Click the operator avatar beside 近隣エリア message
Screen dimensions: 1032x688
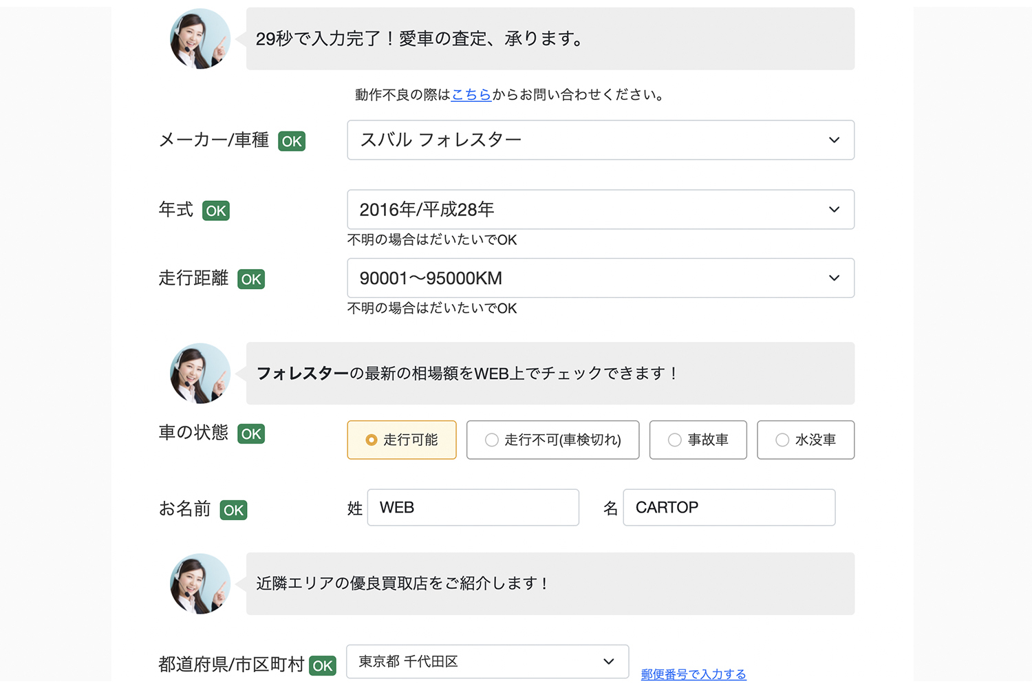pos(200,583)
